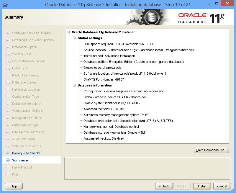Select 'Configuration: General Purpose' row
The image size is (236, 193).
124,91
